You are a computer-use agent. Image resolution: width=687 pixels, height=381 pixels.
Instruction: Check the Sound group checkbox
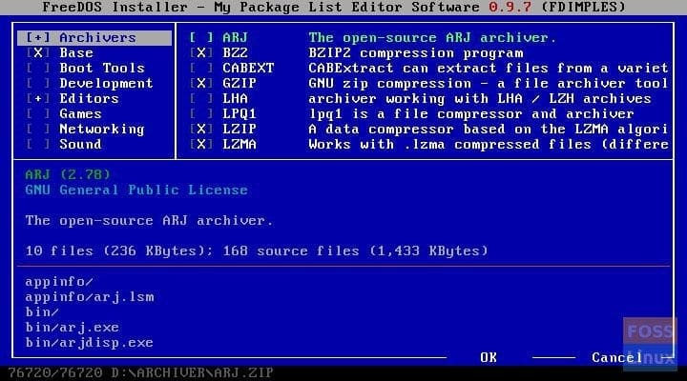click(x=38, y=145)
